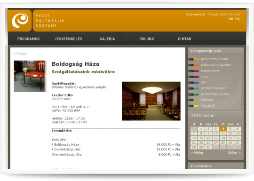Select day 7 in the calendar
This screenshot has height=181, width=254.
coord(194,134)
